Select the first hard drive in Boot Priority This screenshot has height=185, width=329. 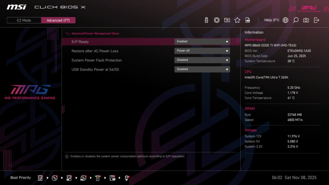(x=40, y=178)
